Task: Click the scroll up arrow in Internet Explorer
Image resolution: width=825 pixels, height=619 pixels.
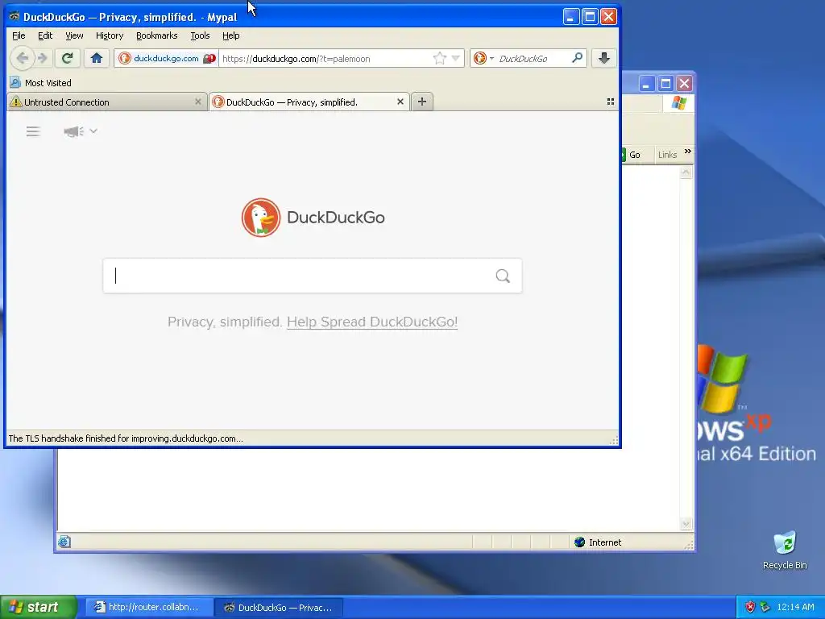Action: pos(686,172)
